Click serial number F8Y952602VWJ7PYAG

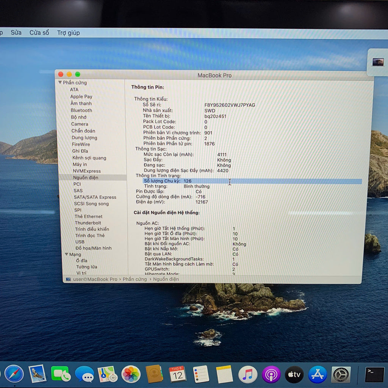click(230, 105)
